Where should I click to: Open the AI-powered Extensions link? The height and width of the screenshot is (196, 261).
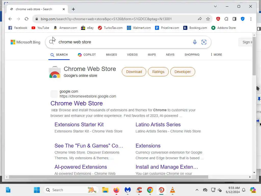click(81, 167)
